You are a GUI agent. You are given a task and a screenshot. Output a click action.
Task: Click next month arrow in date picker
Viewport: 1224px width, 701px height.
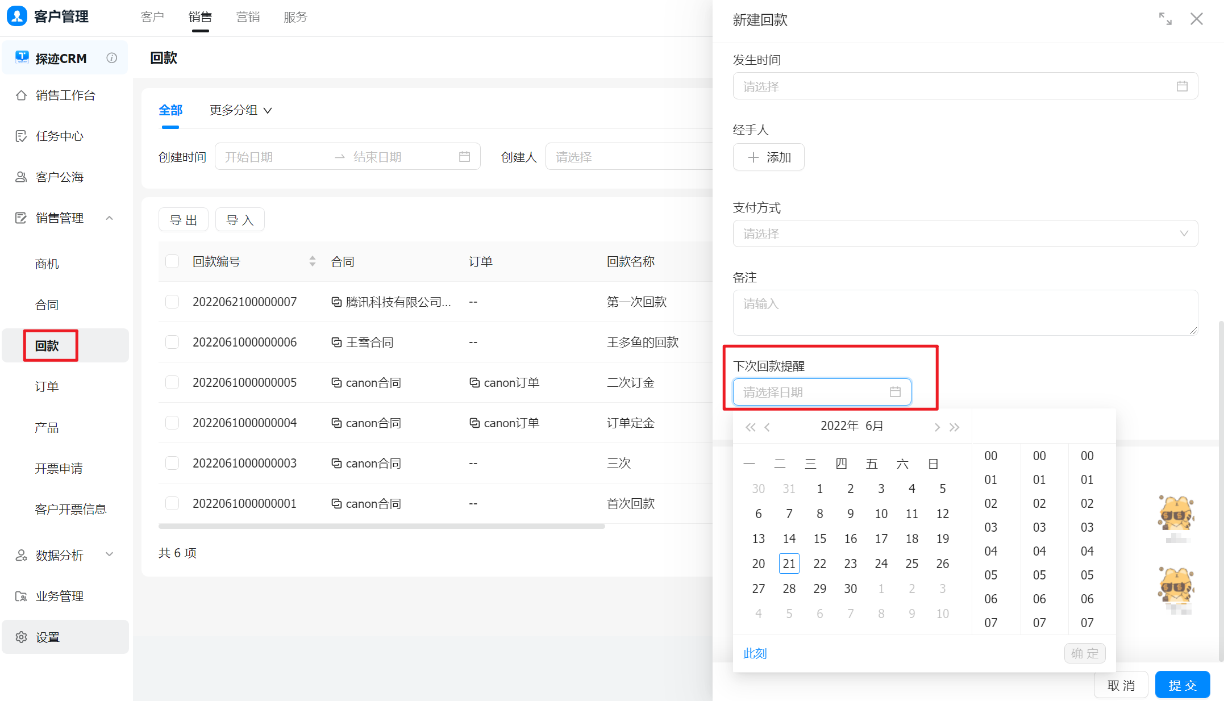point(936,427)
